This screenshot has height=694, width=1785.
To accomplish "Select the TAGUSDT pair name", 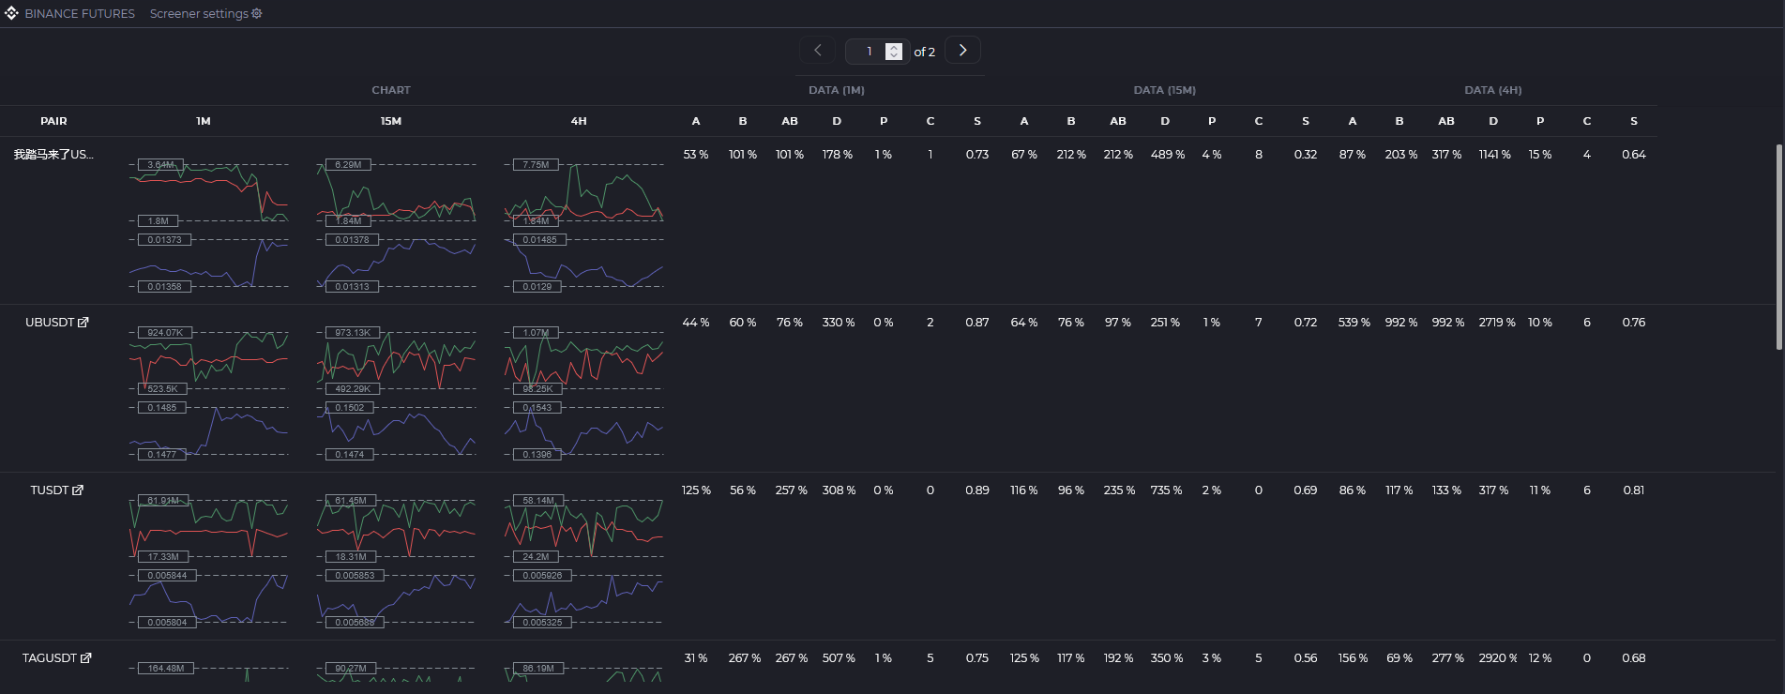I will coord(50,657).
